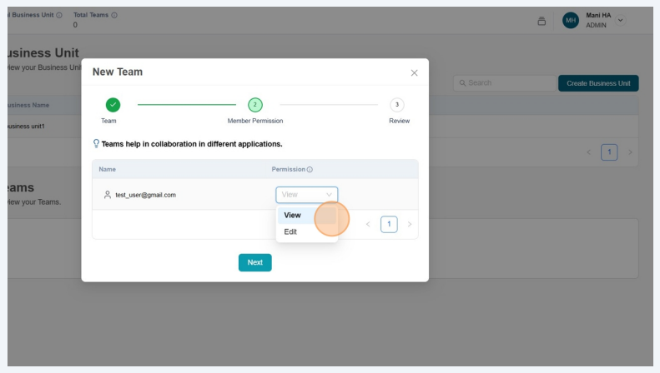Select Edit permission option

click(290, 231)
